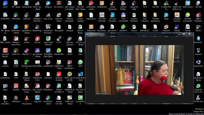204x115 pixels.
Task: Click the Total Commander shortcut icon
Action: point(123,17)
